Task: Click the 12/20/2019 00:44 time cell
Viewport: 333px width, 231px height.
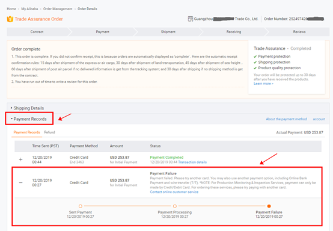Action: 42,159
